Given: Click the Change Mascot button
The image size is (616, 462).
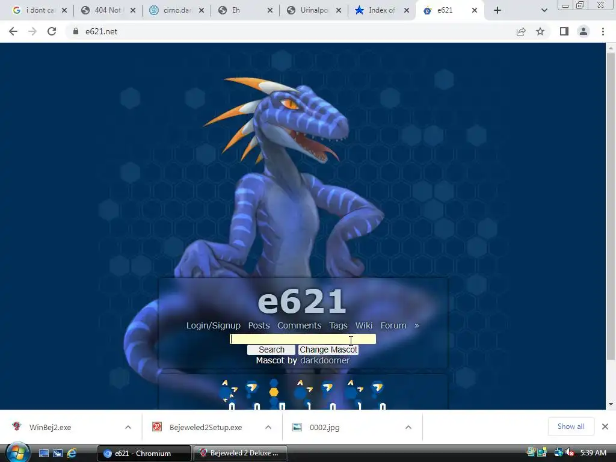Looking at the screenshot, I should pyautogui.click(x=328, y=350).
